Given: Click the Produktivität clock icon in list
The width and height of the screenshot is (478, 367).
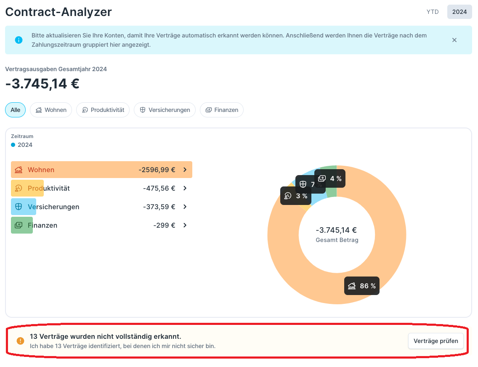Looking at the screenshot, I should pyautogui.click(x=18, y=189).
